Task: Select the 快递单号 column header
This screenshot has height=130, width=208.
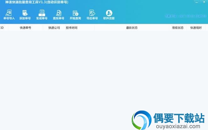Action: pos(25,28)
